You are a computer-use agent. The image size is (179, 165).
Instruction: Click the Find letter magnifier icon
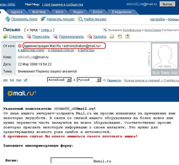[80, 19]
